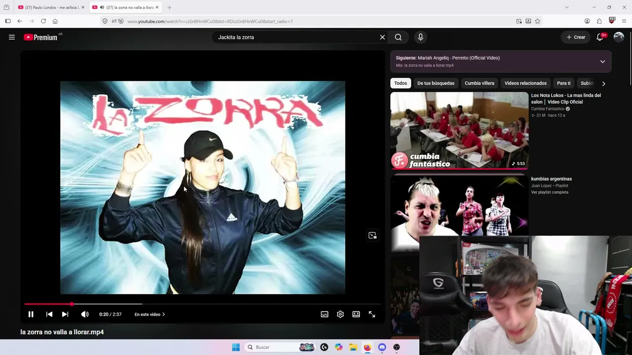Click the magnifier search button

point(398,37)
